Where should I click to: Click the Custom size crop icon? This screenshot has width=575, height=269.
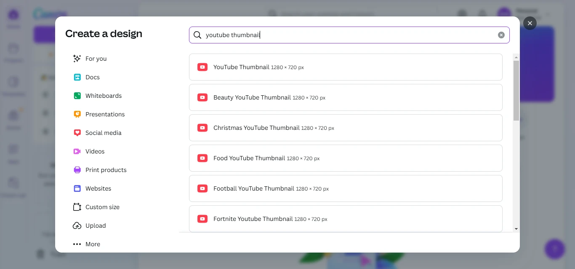pyautogui.click(x=77, y=207)
